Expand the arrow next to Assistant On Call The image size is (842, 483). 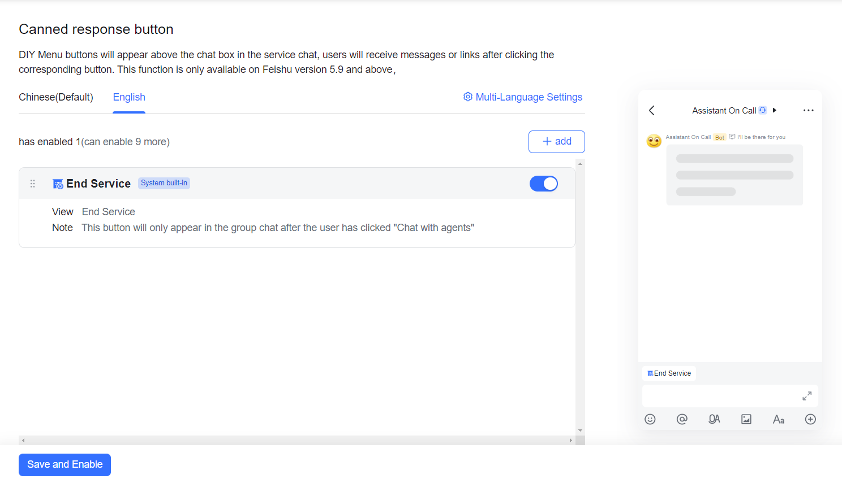775,110
